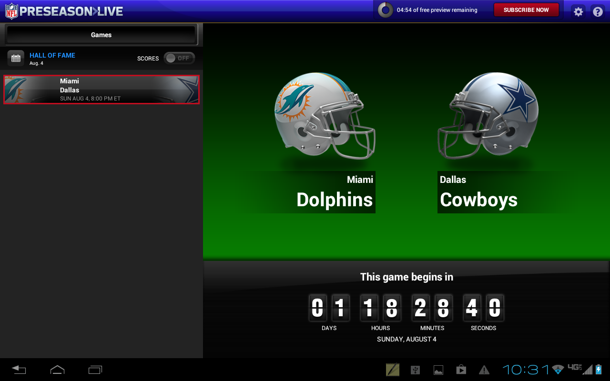The height and width of the screenshot is (381, 610).
Task: Click the Preseason Live title
Action: [x=71, y=11]
